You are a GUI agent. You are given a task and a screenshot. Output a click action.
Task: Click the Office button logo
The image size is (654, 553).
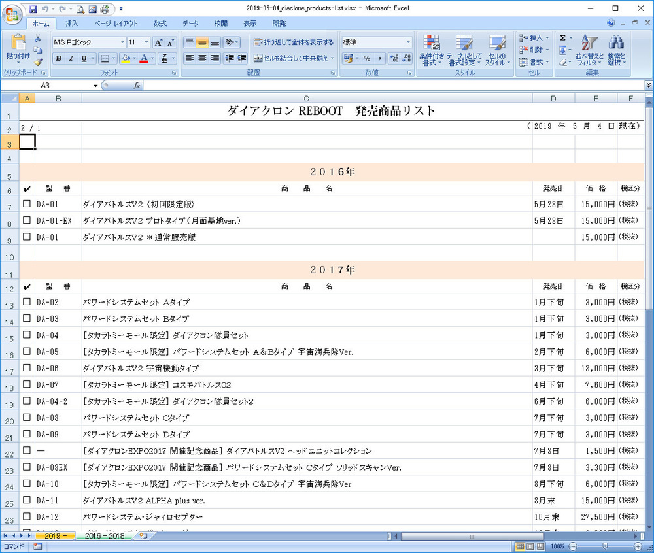pyautogui.click(x=12, y=14)
